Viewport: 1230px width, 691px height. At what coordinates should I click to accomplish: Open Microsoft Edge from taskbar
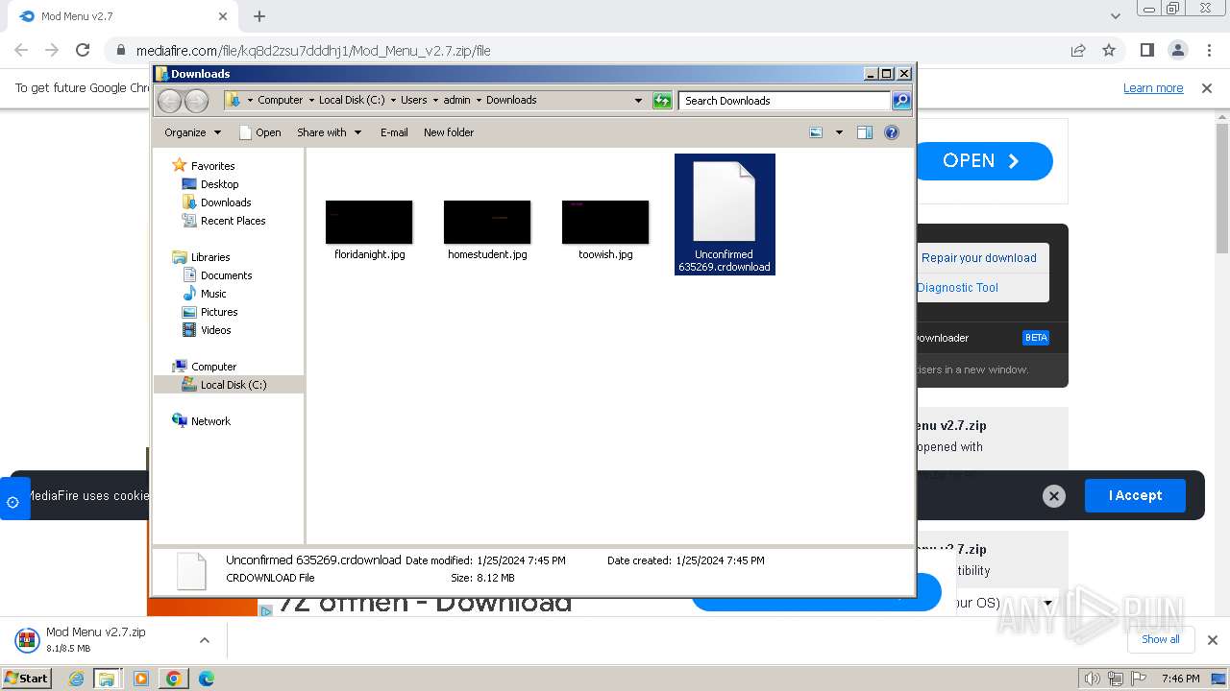pos(206,679)
